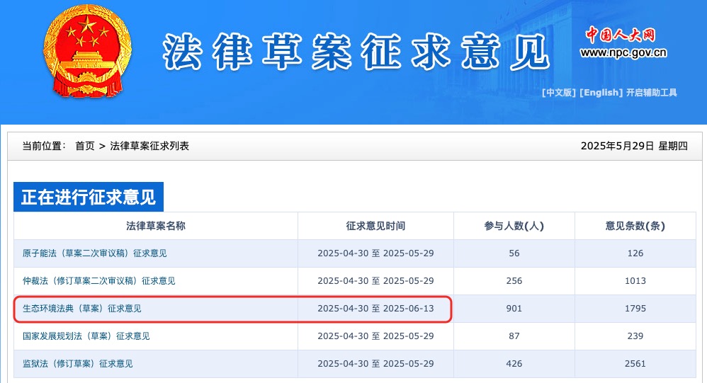Click the 法律草案名称 column header

pos(156,226)
